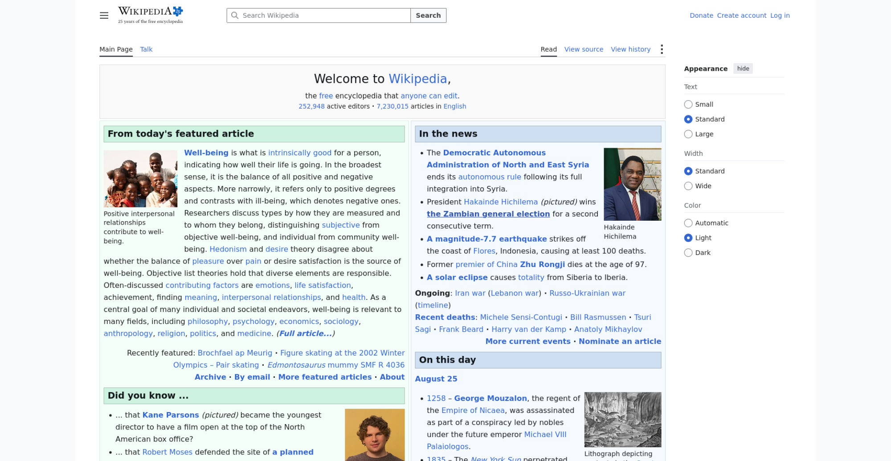Open the 252,948 active editors link
891x461 pixels.
(311, 106)
